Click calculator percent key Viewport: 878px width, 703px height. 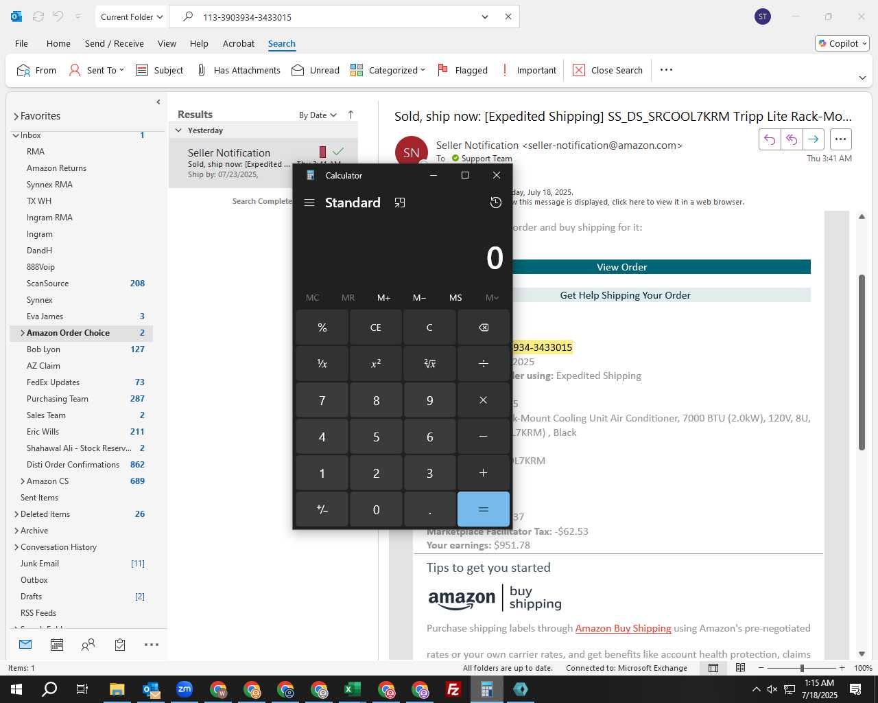(x=322, y=327)
